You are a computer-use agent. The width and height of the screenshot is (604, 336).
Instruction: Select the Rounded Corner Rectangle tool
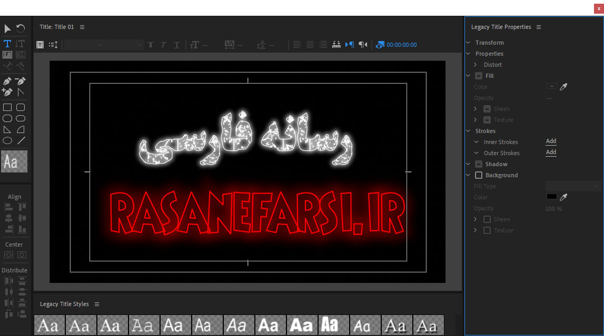click(x=21, y=107)
